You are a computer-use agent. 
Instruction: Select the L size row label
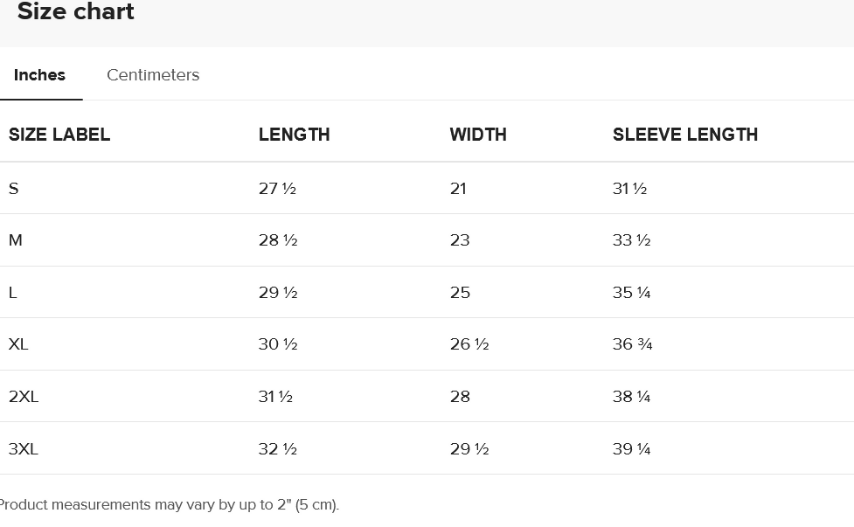(x=13, y=293)
